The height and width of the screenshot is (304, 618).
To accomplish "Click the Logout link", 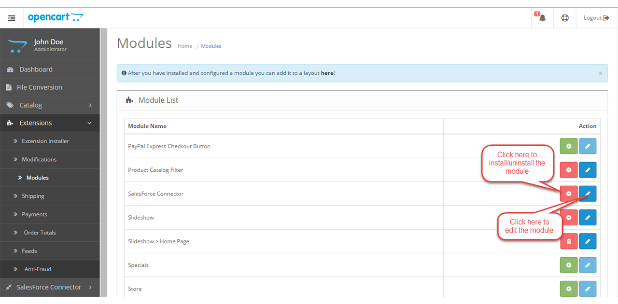I will 596,18.
